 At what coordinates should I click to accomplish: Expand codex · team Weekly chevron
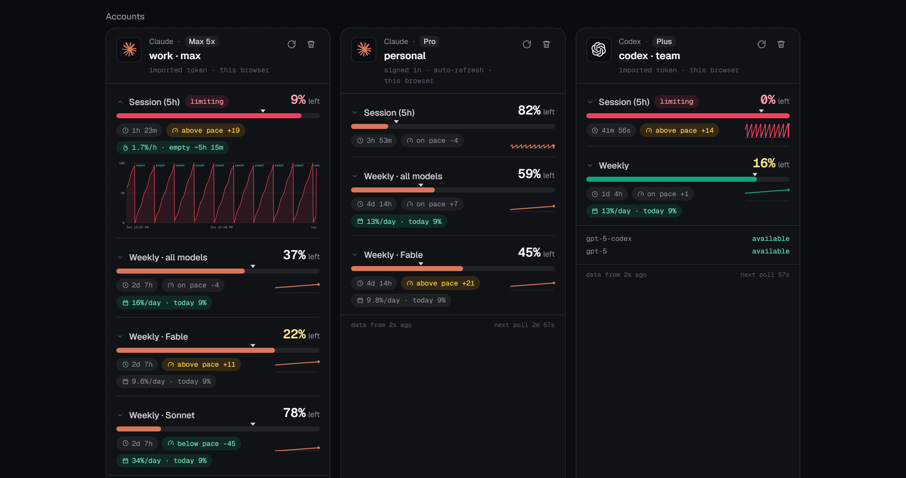click(590, 165)
